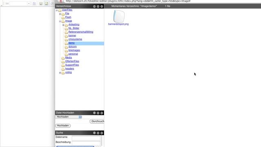Click the bannerdotspot.png file name
The image size is (261, 147).
coord(118,24)
